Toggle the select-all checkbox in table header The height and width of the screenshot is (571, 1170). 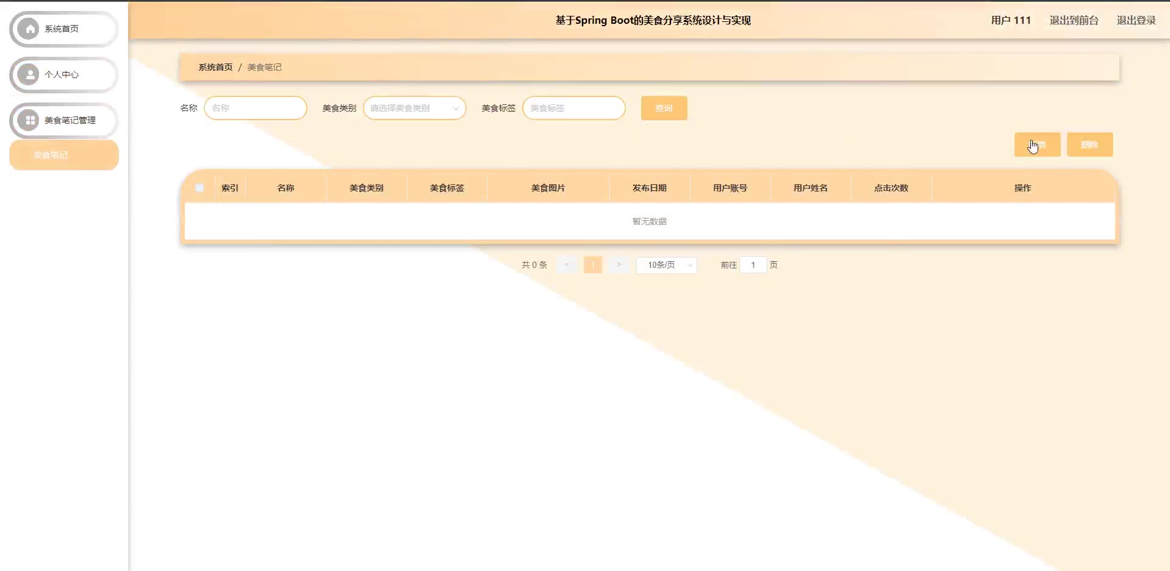[x=199, y=188]
